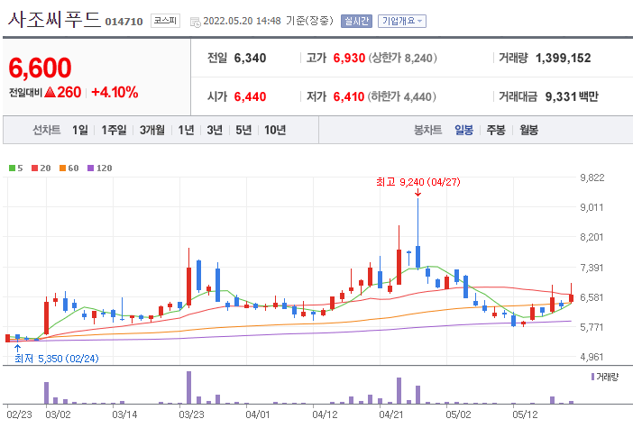Switch to 월봉 candle chart
633x428 pixels.
tap(528, 130)
